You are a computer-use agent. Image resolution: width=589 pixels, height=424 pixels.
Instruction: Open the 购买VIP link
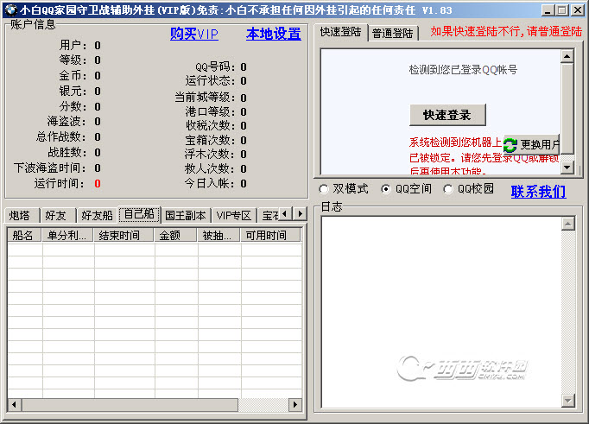pos(193,35)
